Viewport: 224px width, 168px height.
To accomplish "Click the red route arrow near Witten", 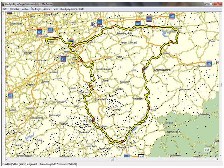I will coord(55,38).
